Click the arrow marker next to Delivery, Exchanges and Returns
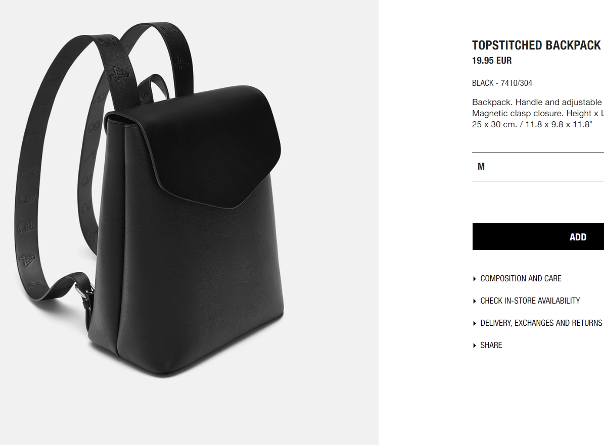This screenshot has height=445, width=604. 474,323
